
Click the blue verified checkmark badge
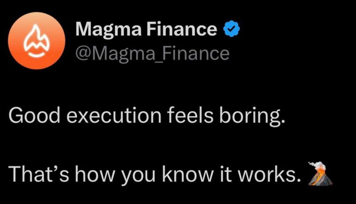[230, 30]
